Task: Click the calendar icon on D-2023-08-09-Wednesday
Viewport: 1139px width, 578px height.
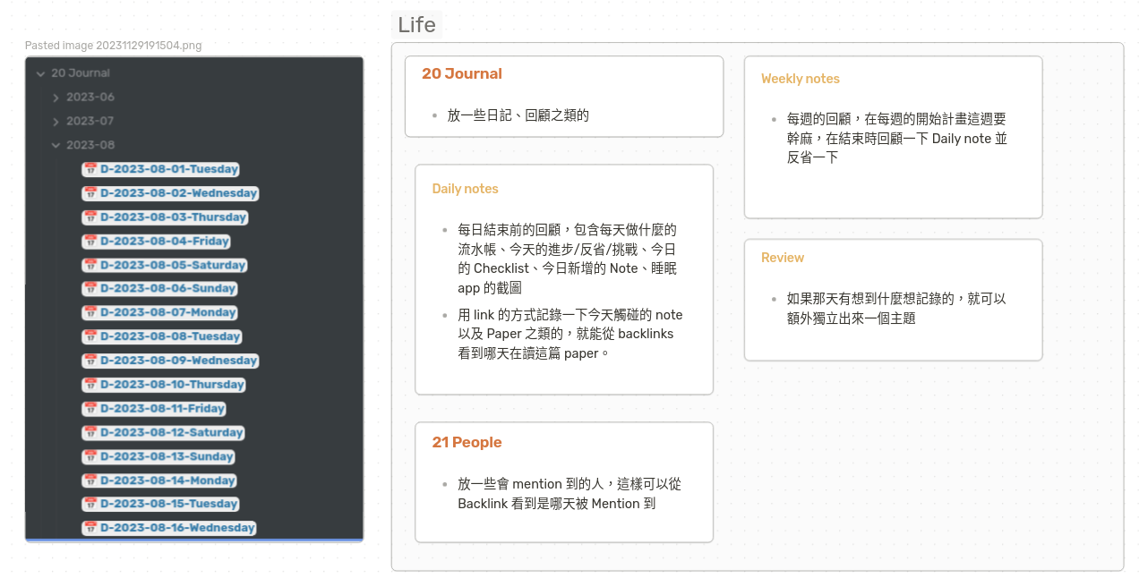Action: click(90, 361)
